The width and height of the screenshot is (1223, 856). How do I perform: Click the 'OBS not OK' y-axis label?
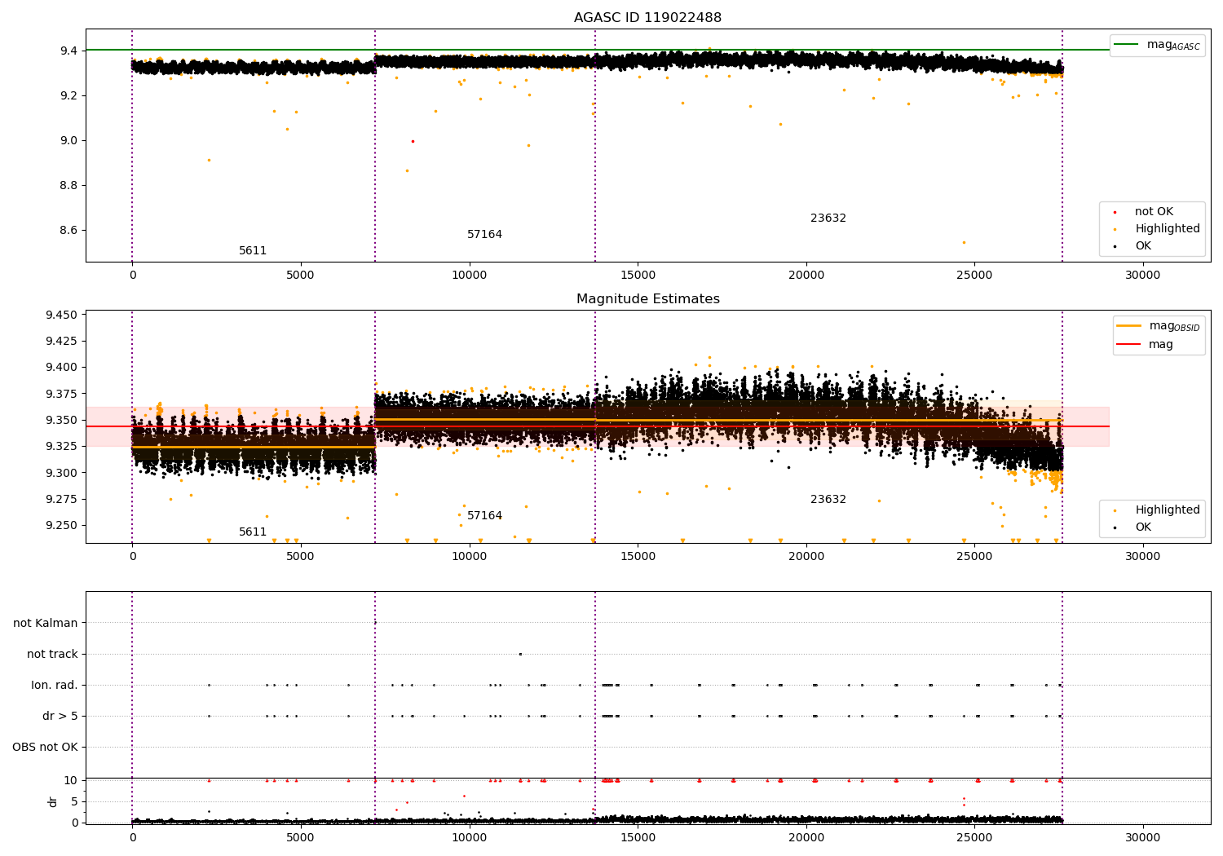[x=45, y=748]
